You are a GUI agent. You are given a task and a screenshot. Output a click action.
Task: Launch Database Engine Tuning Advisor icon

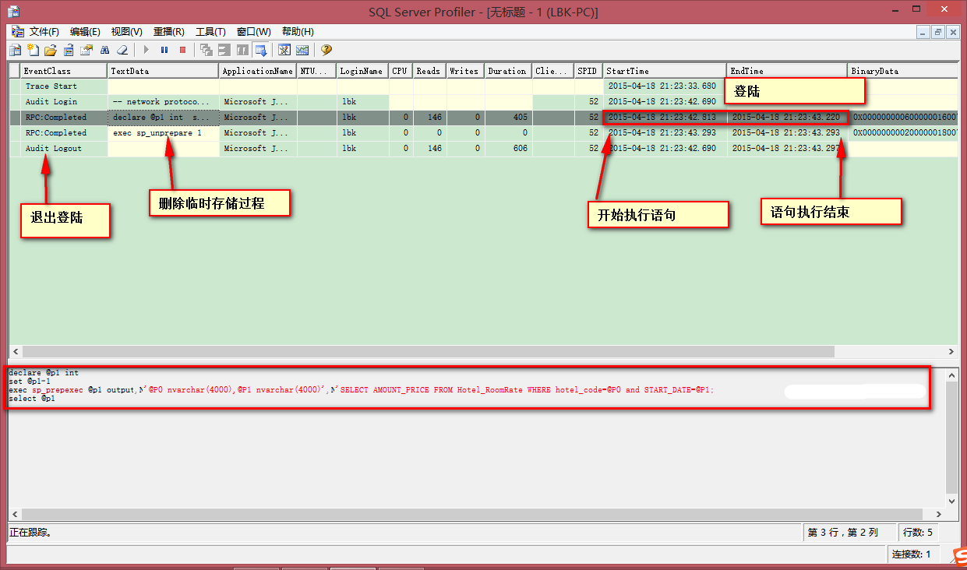tap(284, 51)
